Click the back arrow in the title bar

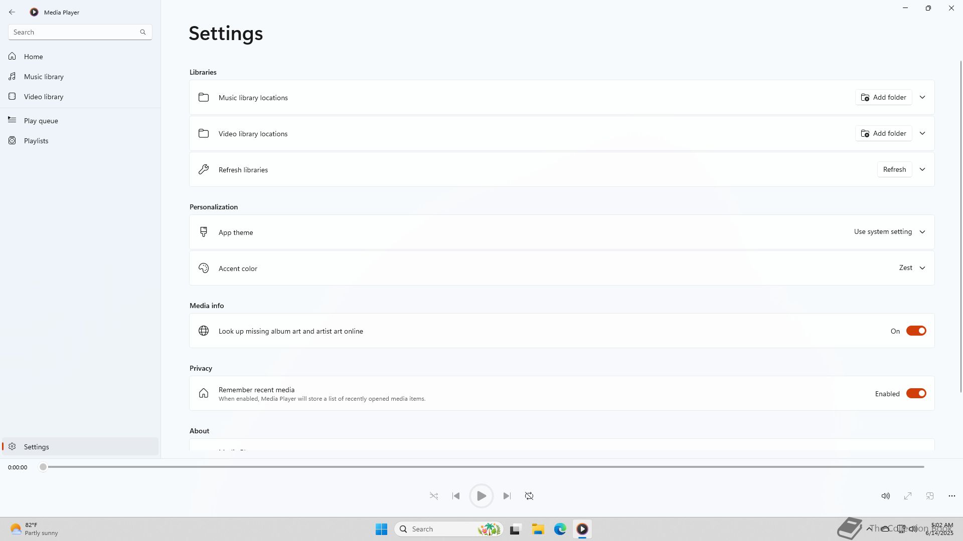click(12, 12)
